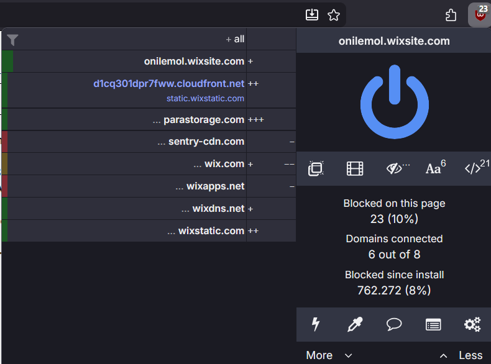
Task: Toggle remote fonts blocking Aa icon
Action: pos(436,168)
